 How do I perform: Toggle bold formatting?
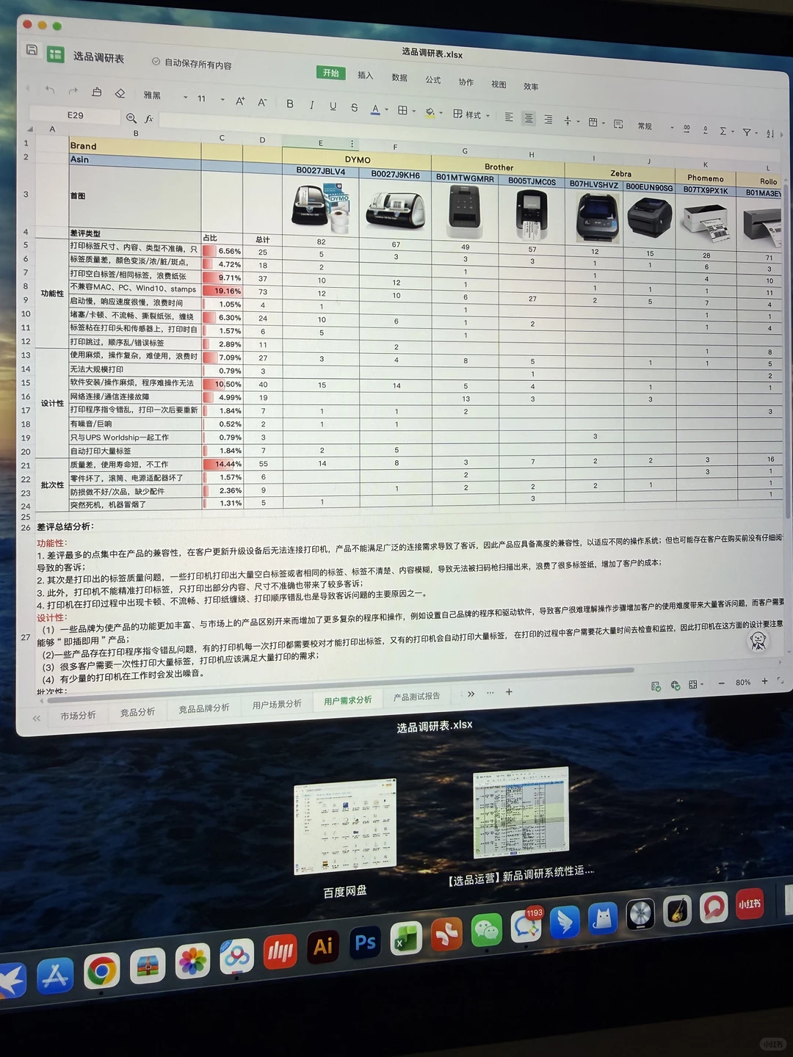click(x=290, y=104)
